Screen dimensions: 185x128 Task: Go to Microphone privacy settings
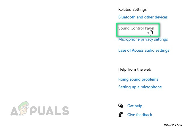coord(143,39)
